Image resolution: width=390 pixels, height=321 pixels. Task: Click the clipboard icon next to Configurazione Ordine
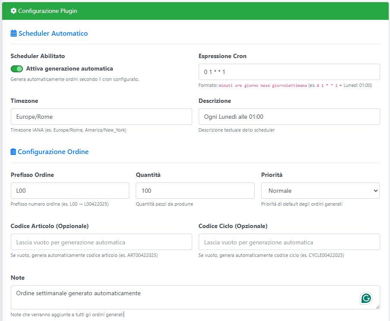(x=13, y=151)
